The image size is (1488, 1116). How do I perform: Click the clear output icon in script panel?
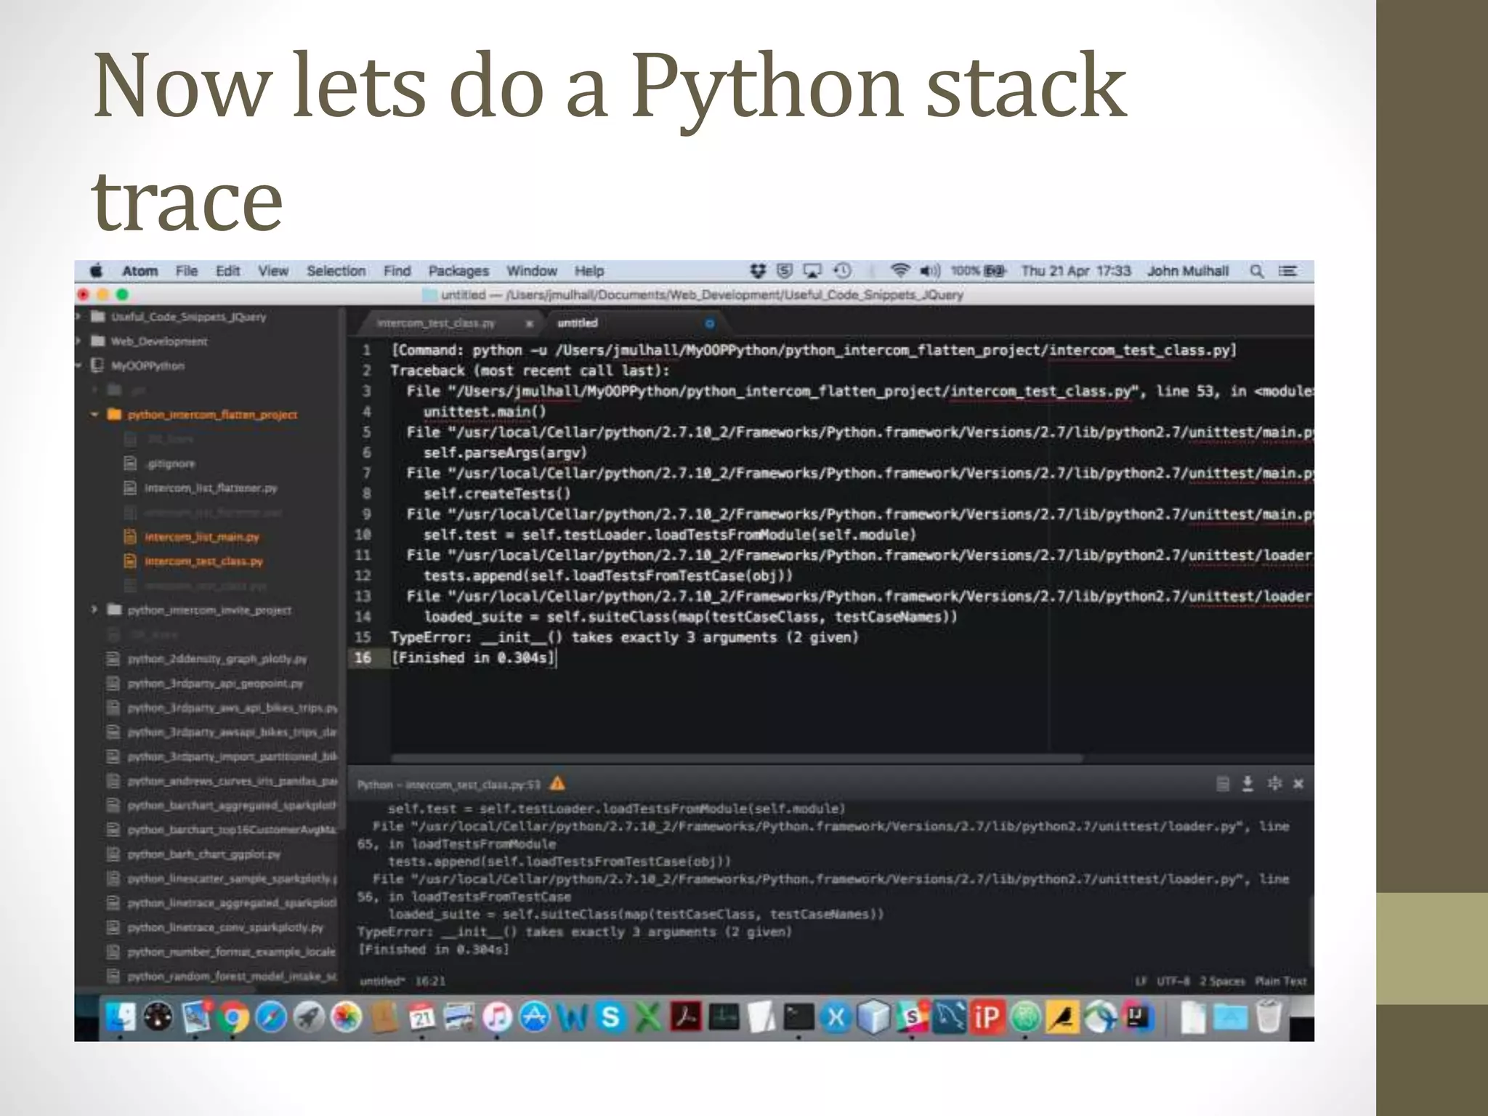point(1223,783)
